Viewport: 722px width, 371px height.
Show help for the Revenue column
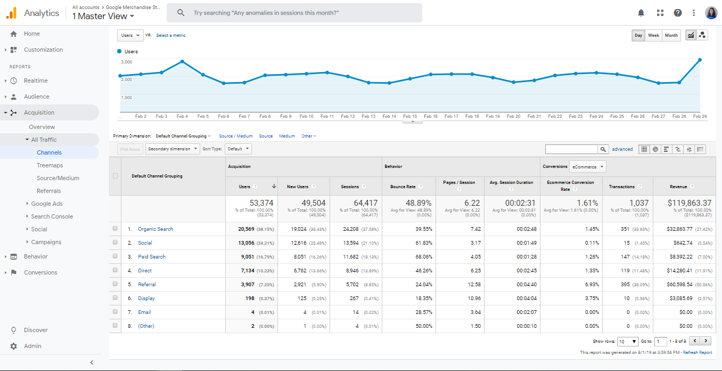pyautogui.click(x=693, y=187)
